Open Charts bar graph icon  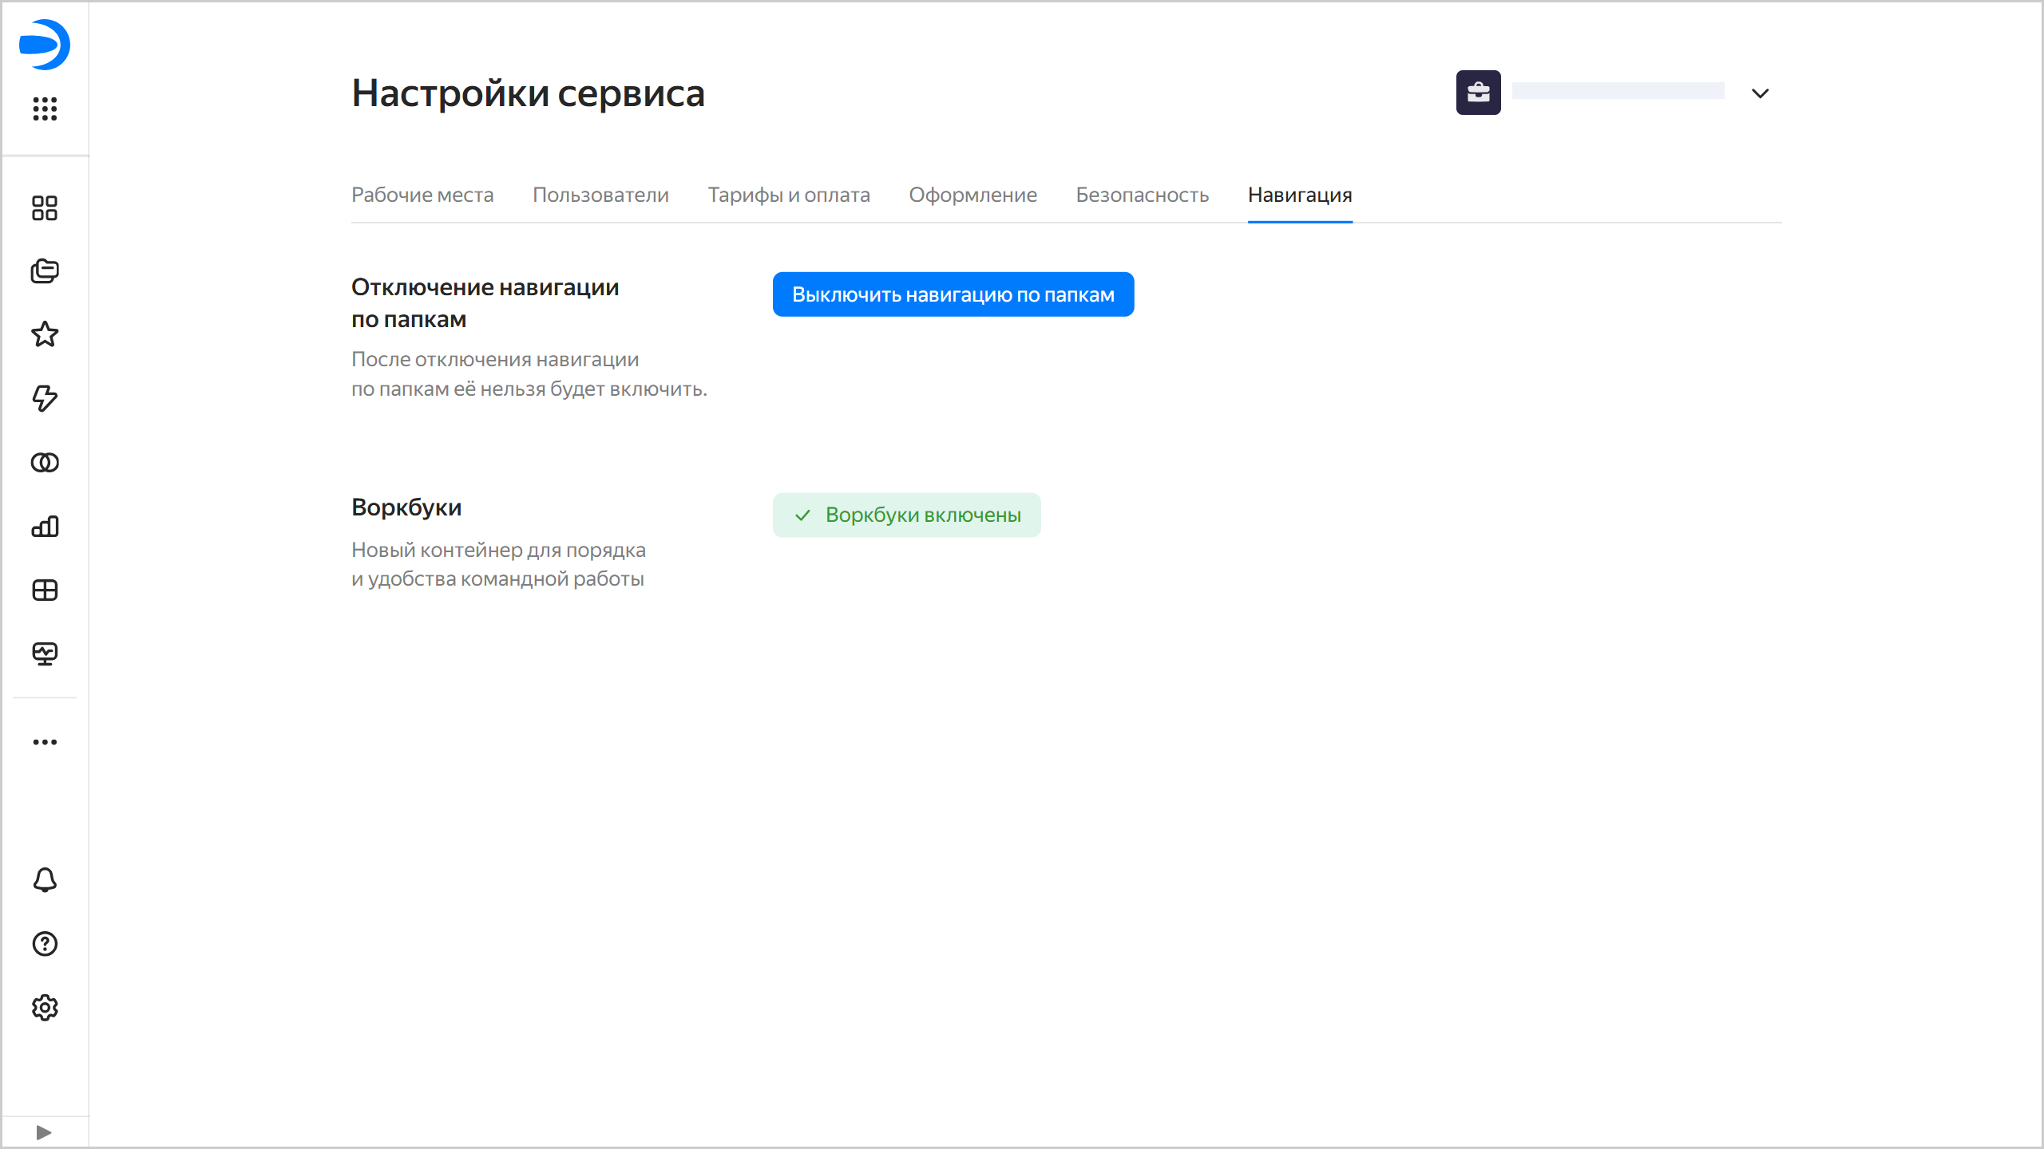point(45,527)
